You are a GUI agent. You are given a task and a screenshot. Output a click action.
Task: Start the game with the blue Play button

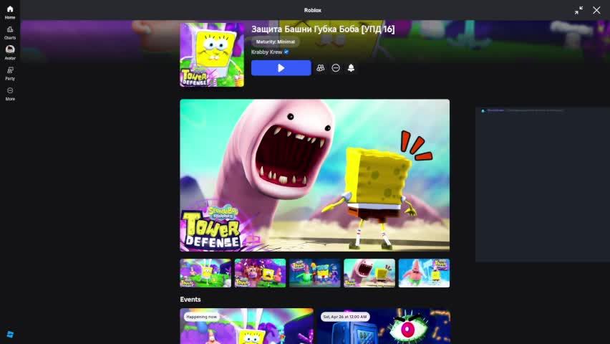point(281,68)
